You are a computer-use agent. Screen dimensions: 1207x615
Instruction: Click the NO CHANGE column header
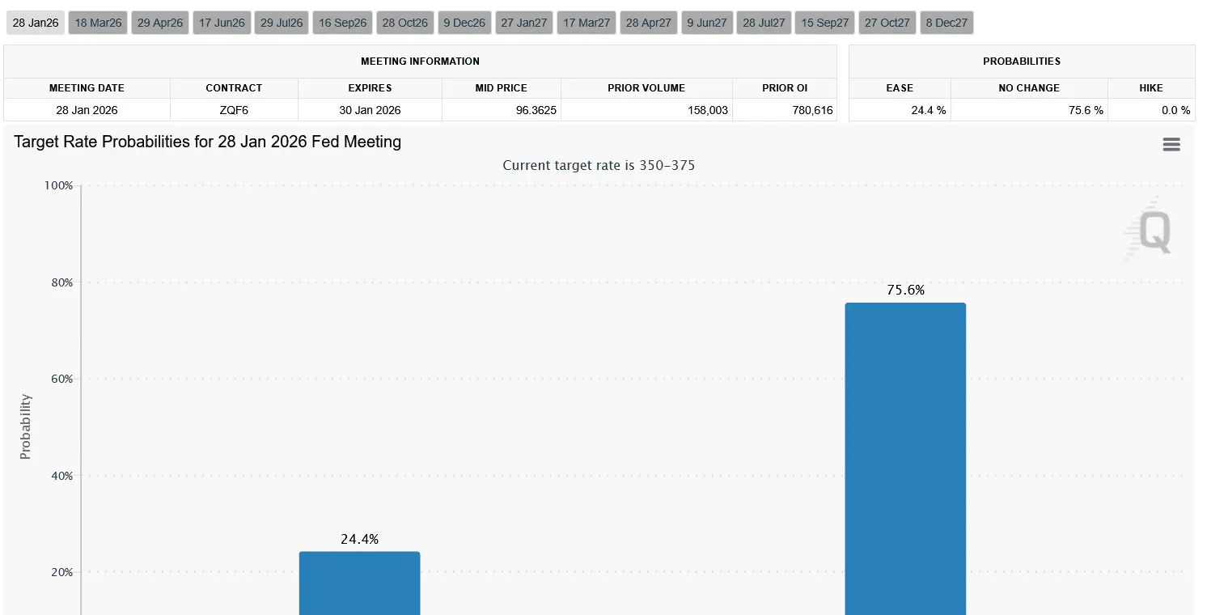[1029, 87]
